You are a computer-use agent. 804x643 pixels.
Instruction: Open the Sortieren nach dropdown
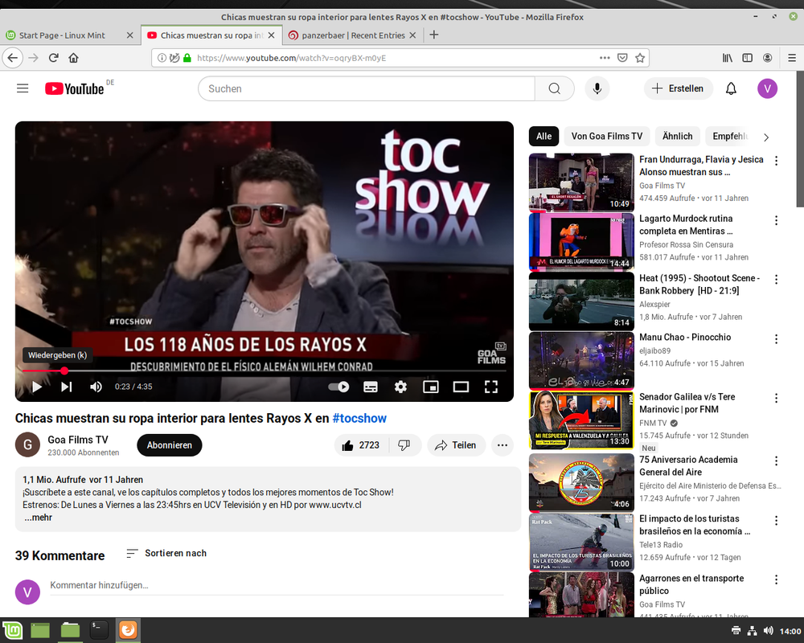point(166,553)
